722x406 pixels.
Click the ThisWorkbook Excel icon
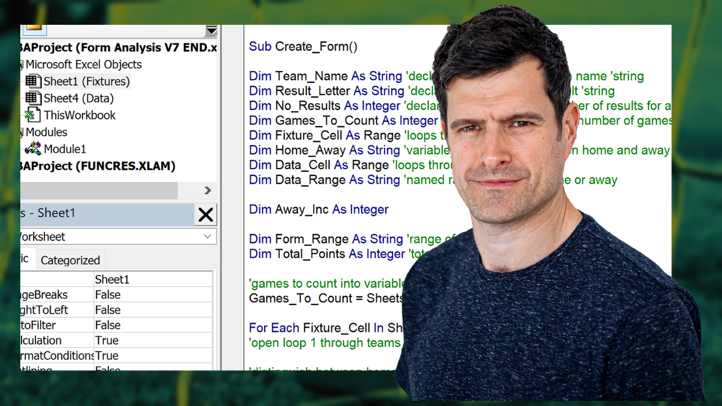pos(33,115)
